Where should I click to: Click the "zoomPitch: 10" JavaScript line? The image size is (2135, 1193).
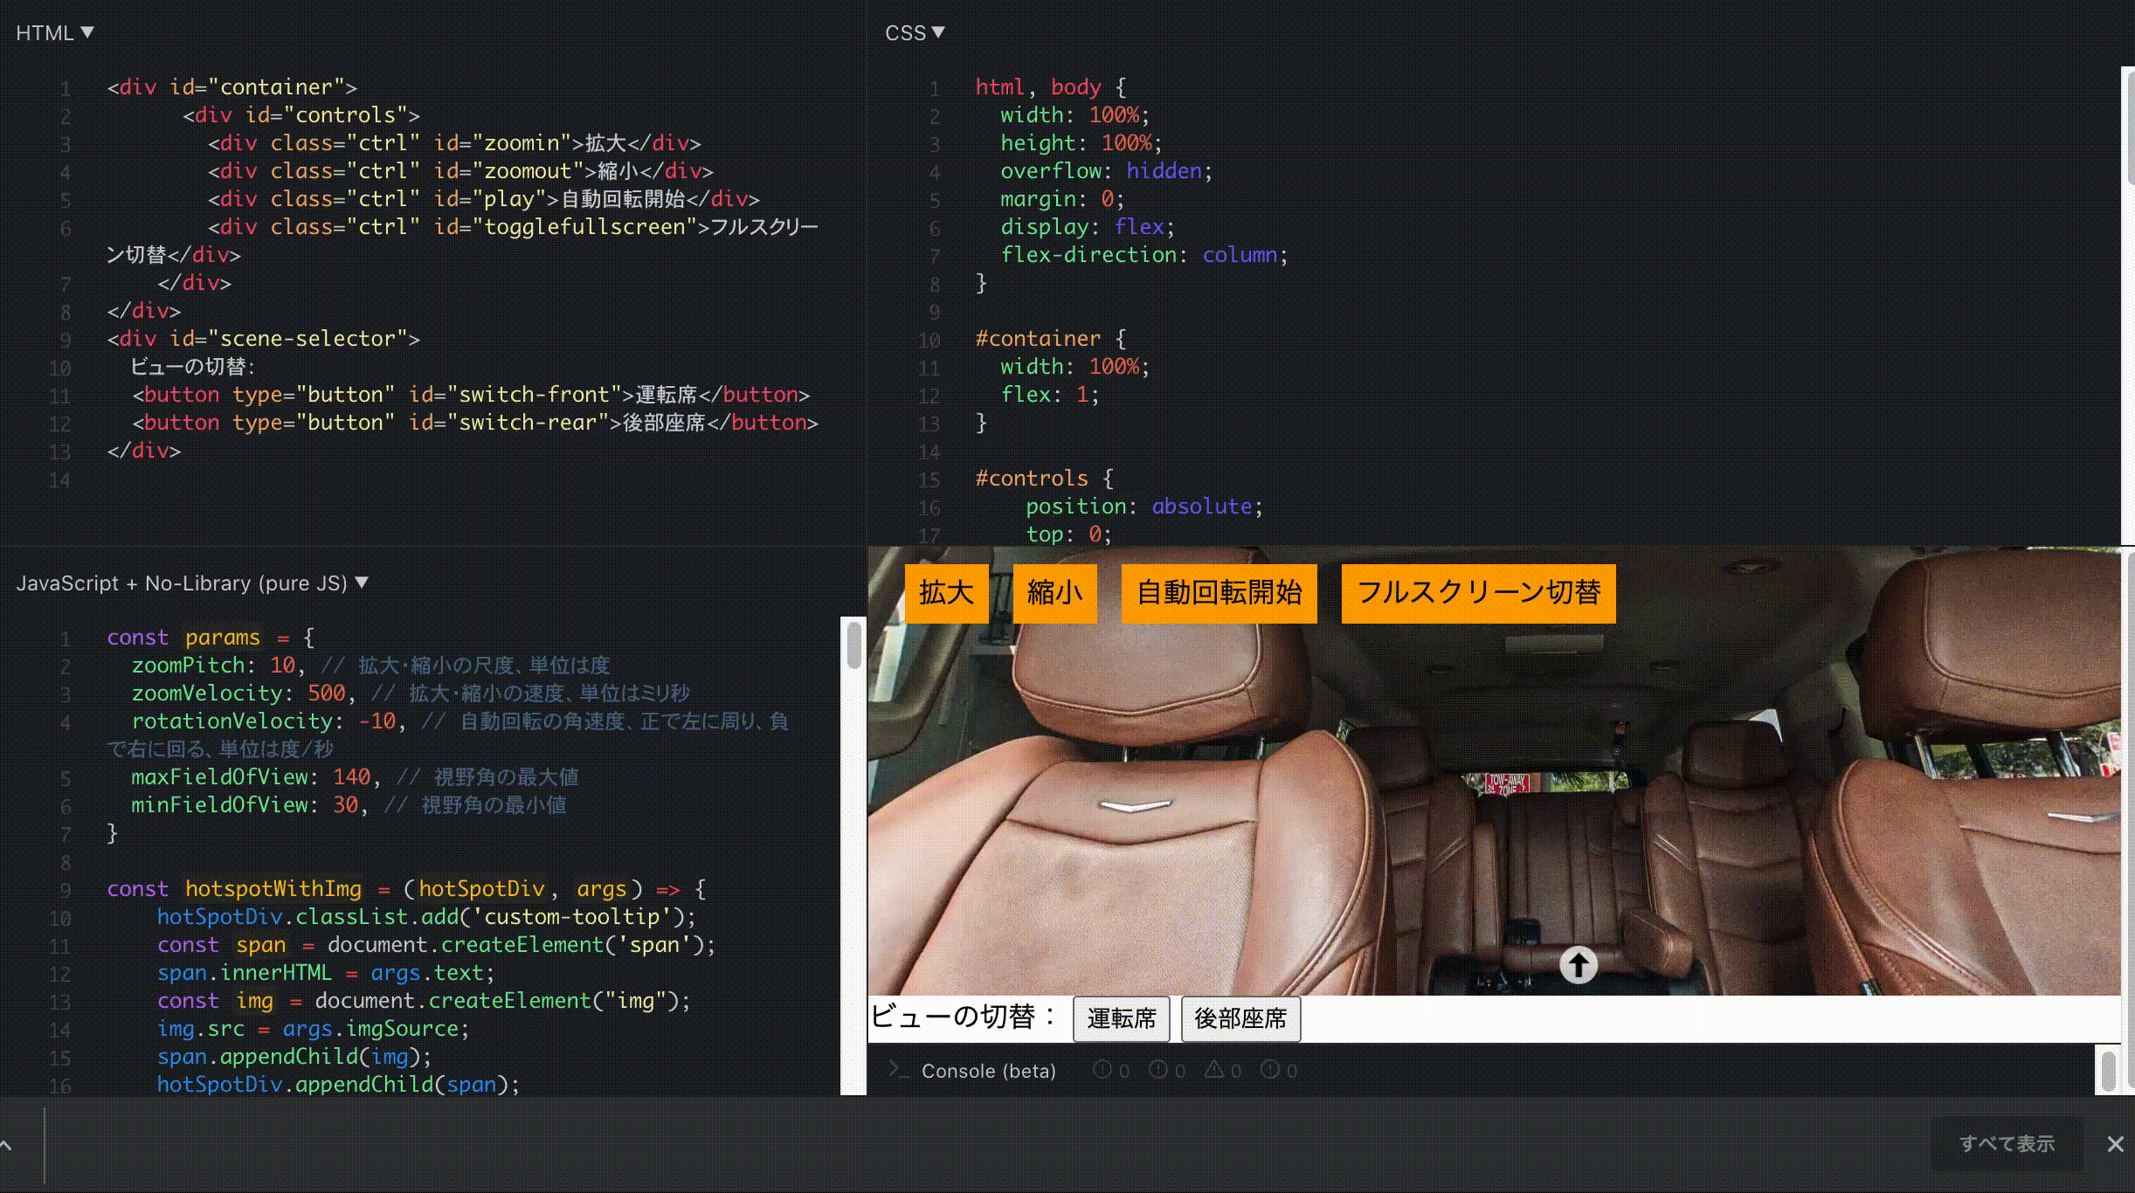pos(370,665)
